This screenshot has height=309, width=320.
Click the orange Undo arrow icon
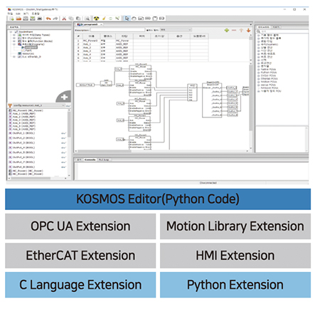tap(48, 19)
